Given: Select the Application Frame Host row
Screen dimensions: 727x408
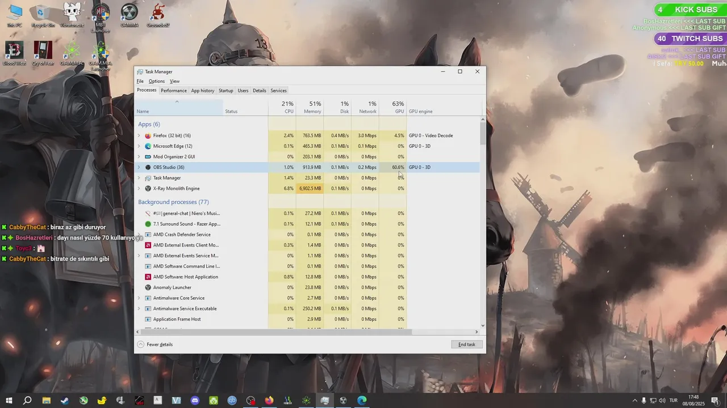Looking at the screenshot, I should click(307, 319).
